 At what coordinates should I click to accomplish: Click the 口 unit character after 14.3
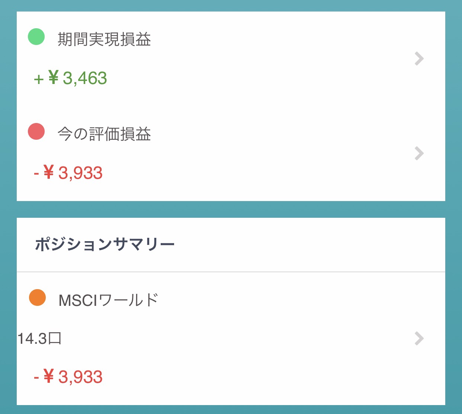point(55,339)
